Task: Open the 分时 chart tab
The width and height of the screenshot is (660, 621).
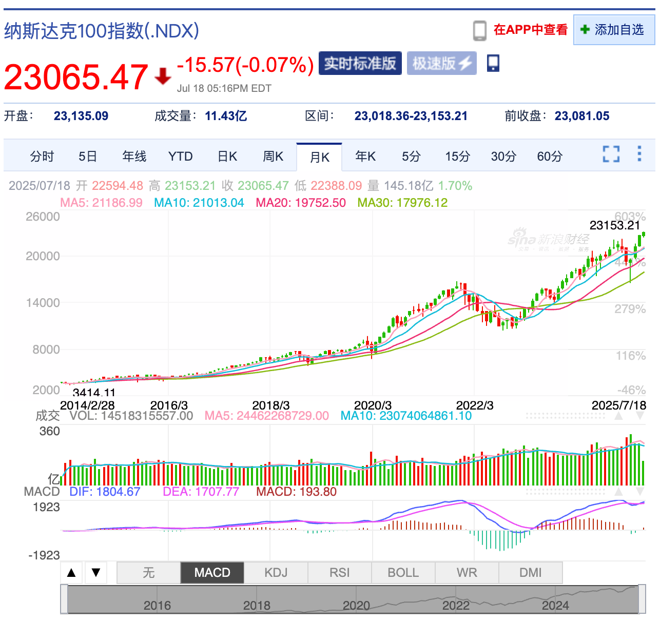Action: tap(42, 157)
